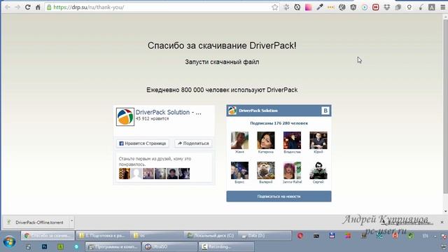Open the Chrome hamburger menu
The height and width of the screenshot is (252, 448).
442,8
